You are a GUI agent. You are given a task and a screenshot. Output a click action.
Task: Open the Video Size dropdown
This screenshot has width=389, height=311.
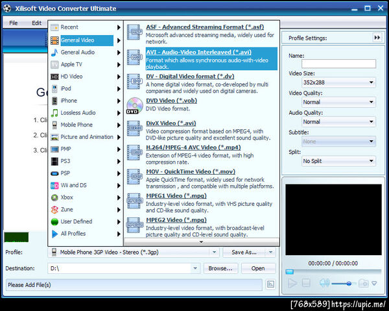(338, 82)
